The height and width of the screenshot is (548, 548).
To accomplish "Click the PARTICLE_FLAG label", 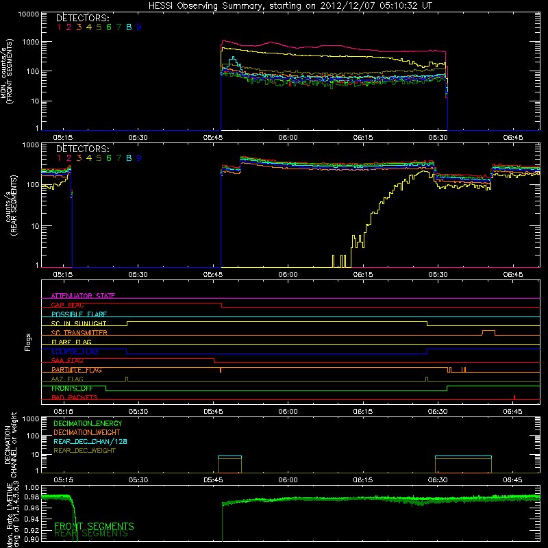I will 77,370.
